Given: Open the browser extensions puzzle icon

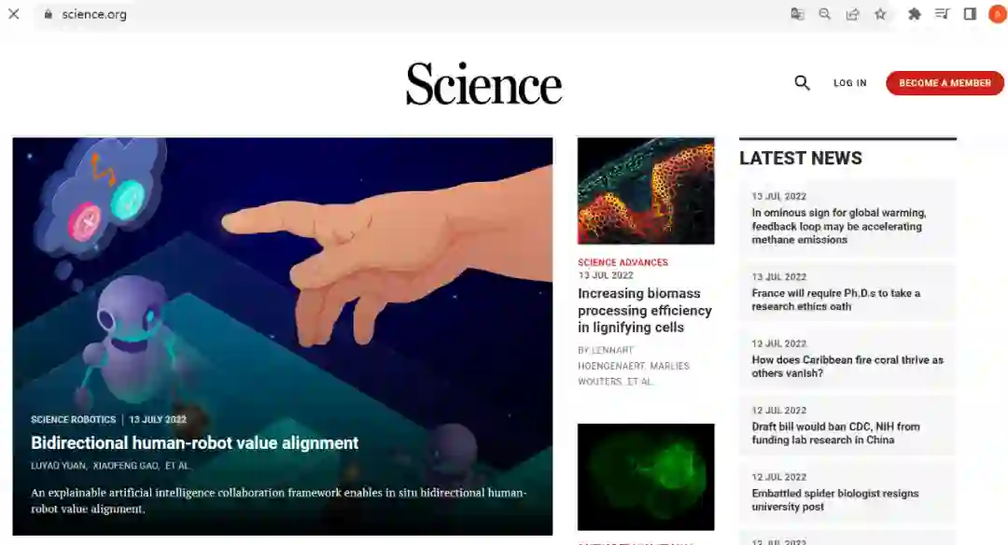Looking at the screenshot, I should [x=915, y=14].
